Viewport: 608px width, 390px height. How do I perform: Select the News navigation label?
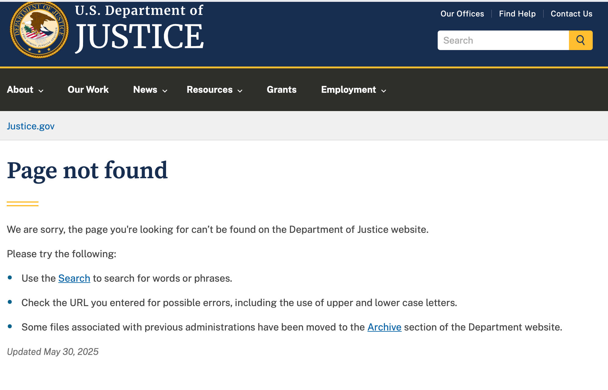(145, 90)
